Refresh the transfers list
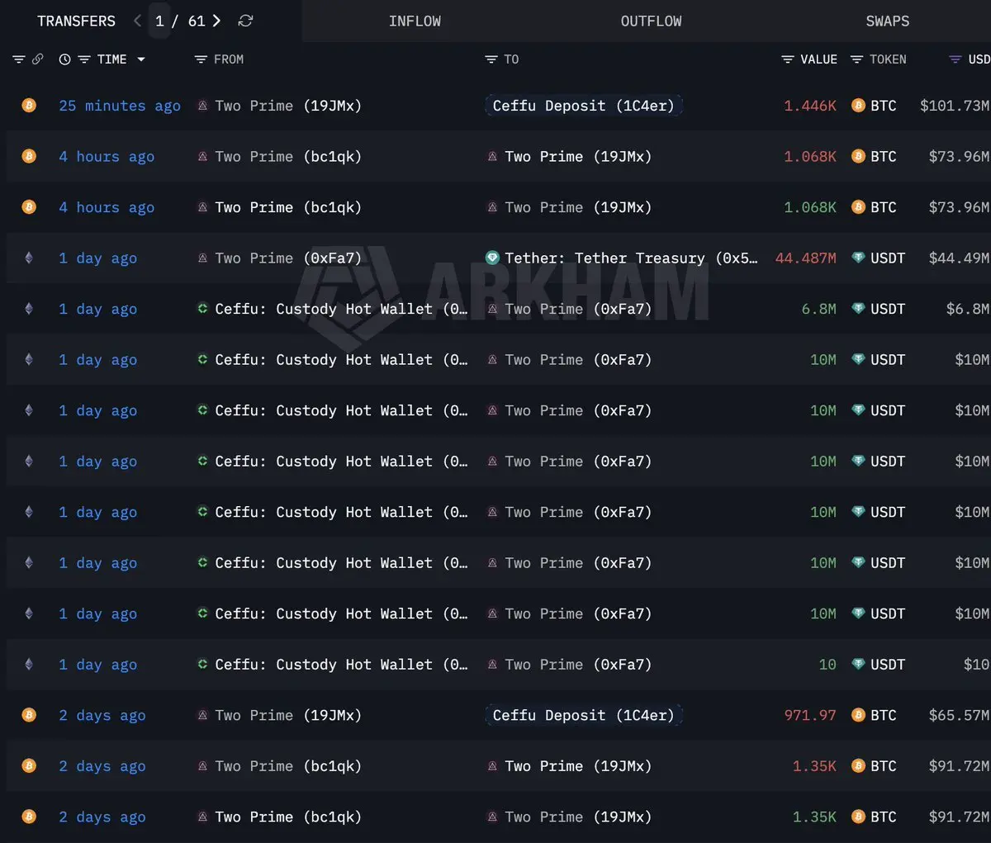The image size is (991, 843). coord(245,21)
